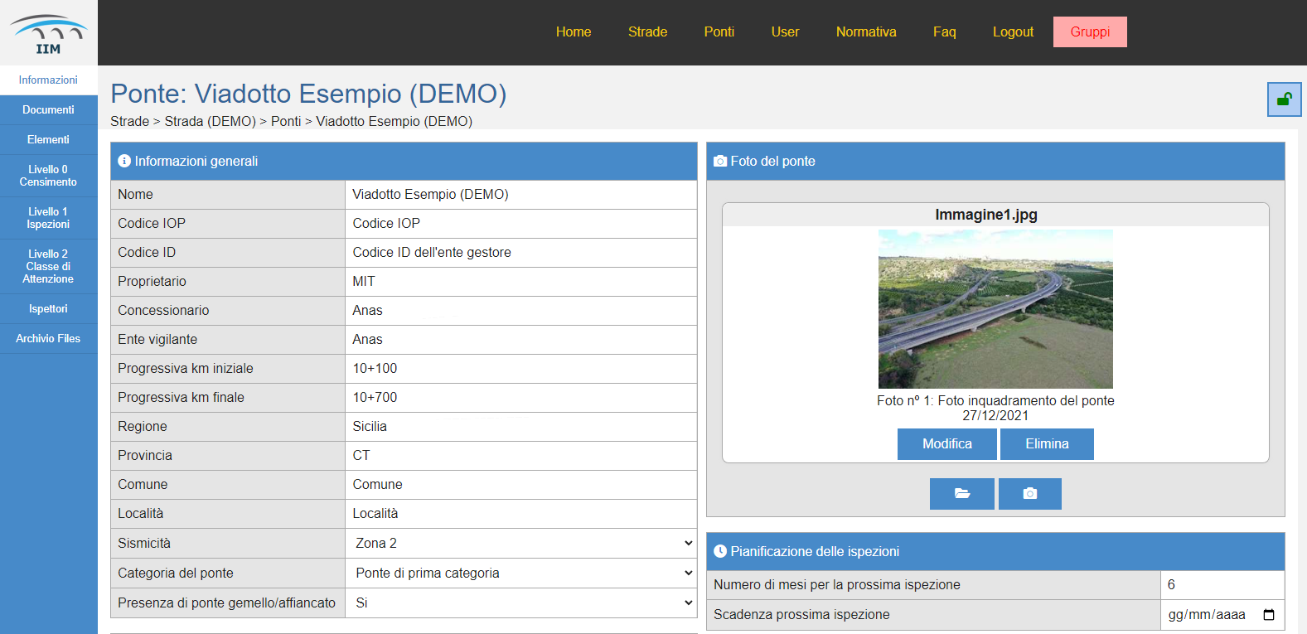Image resolution: width=1307 pixels, height=634 pixels.
Task: Click the green unlock padlock icon
Action: [1284, 99]
